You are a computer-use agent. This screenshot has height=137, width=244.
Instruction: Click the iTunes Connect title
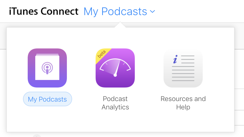tap(44, 11)
